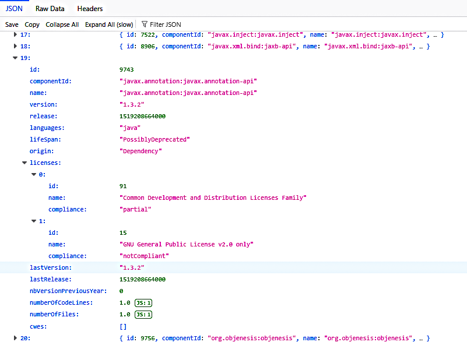Collapse array item 19
This screenshot has width=467, height=342.
coord(15,58)
